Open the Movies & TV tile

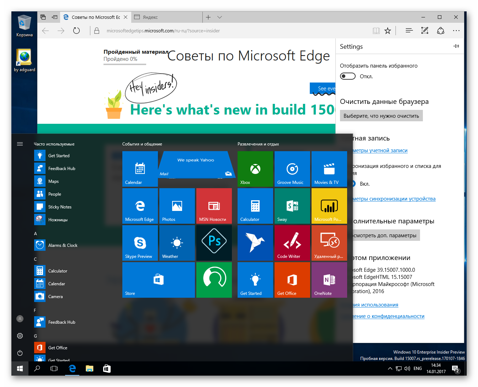[x=329, y=169]
